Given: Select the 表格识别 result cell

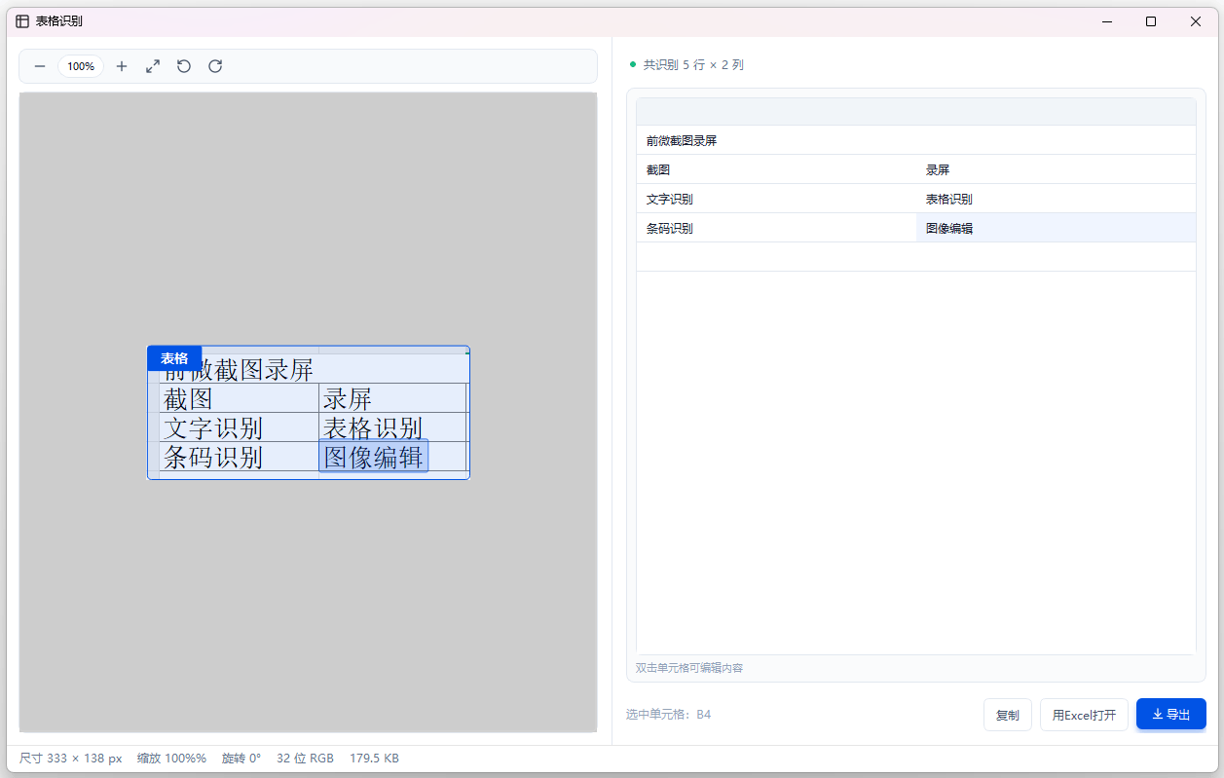Looking at the screenshot, I should [x=1056, y=199].
